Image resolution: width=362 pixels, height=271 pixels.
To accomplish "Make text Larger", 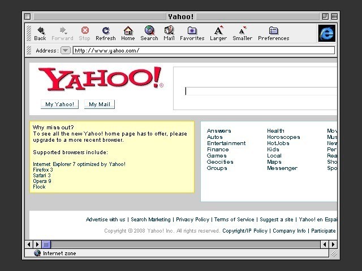I will click(218, 34).
